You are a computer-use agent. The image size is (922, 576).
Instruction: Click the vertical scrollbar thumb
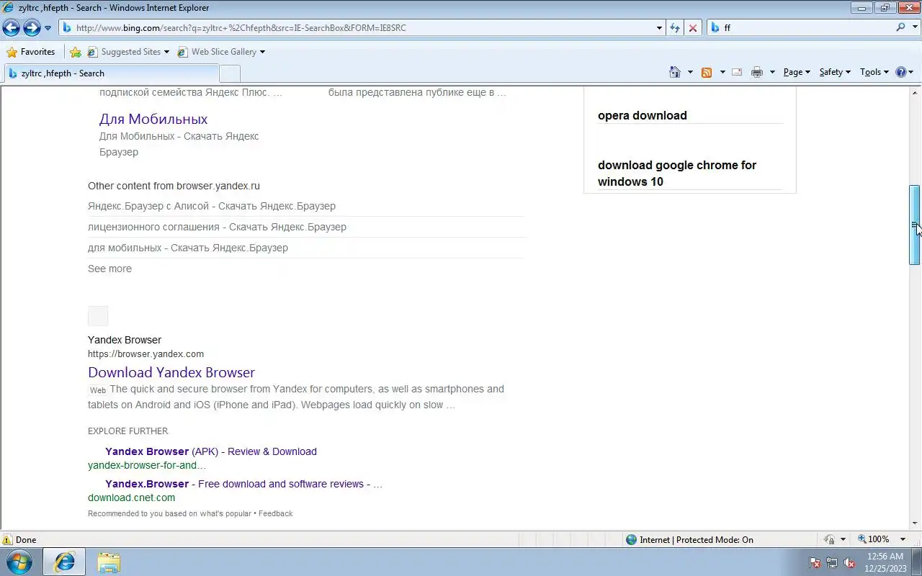click(x=915, y=225)
